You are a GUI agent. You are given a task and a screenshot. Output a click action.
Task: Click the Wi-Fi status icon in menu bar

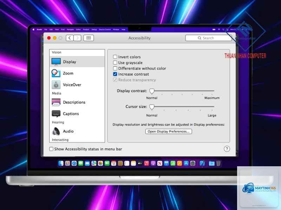[x=219, y=29]
